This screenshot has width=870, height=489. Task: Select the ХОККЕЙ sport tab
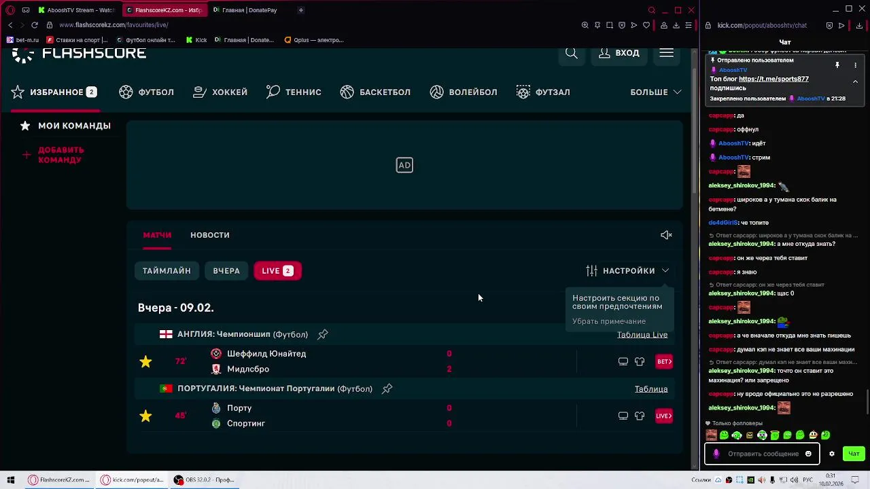click(x=220, y=92)
